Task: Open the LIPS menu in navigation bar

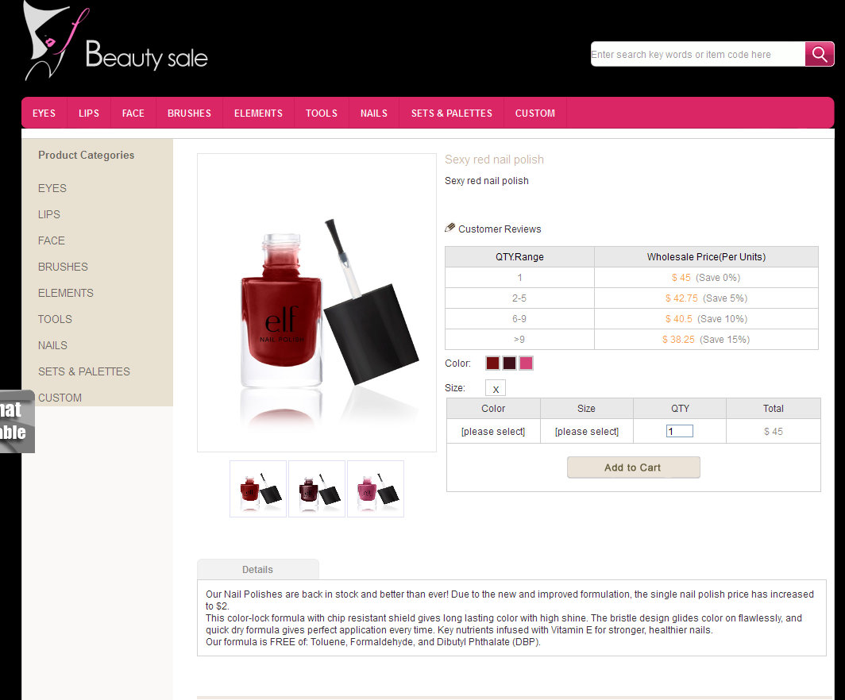Action: pos(89,113)
